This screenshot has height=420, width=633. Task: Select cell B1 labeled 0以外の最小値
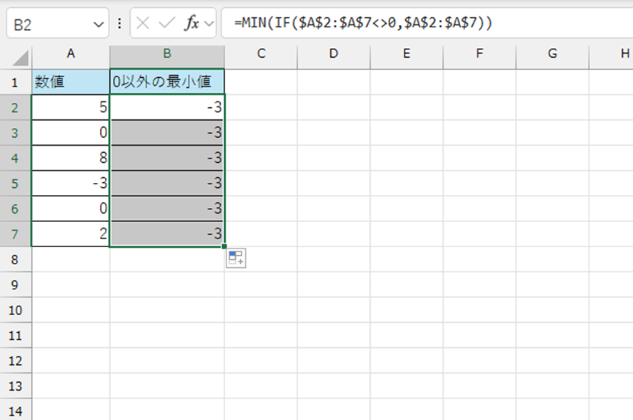[x=166, y=82]
